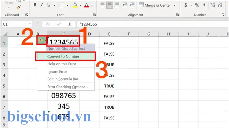Decrease indent
Image resolution: width=229 pixels, height=128 pixels.
click(125, 5)
